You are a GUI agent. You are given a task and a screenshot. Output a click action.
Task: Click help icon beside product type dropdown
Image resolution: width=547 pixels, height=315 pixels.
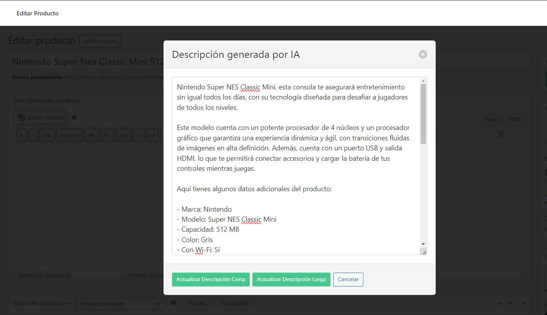(174, 303)
